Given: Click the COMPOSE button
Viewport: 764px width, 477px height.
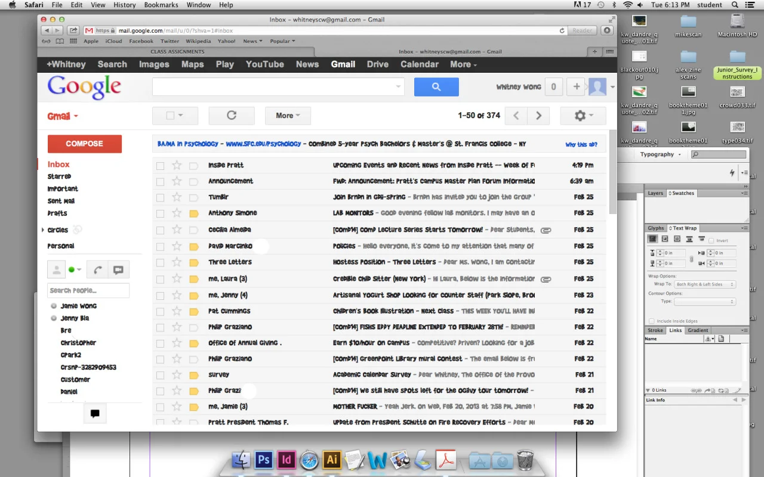Looking at the screenshot, I should 85,144.
